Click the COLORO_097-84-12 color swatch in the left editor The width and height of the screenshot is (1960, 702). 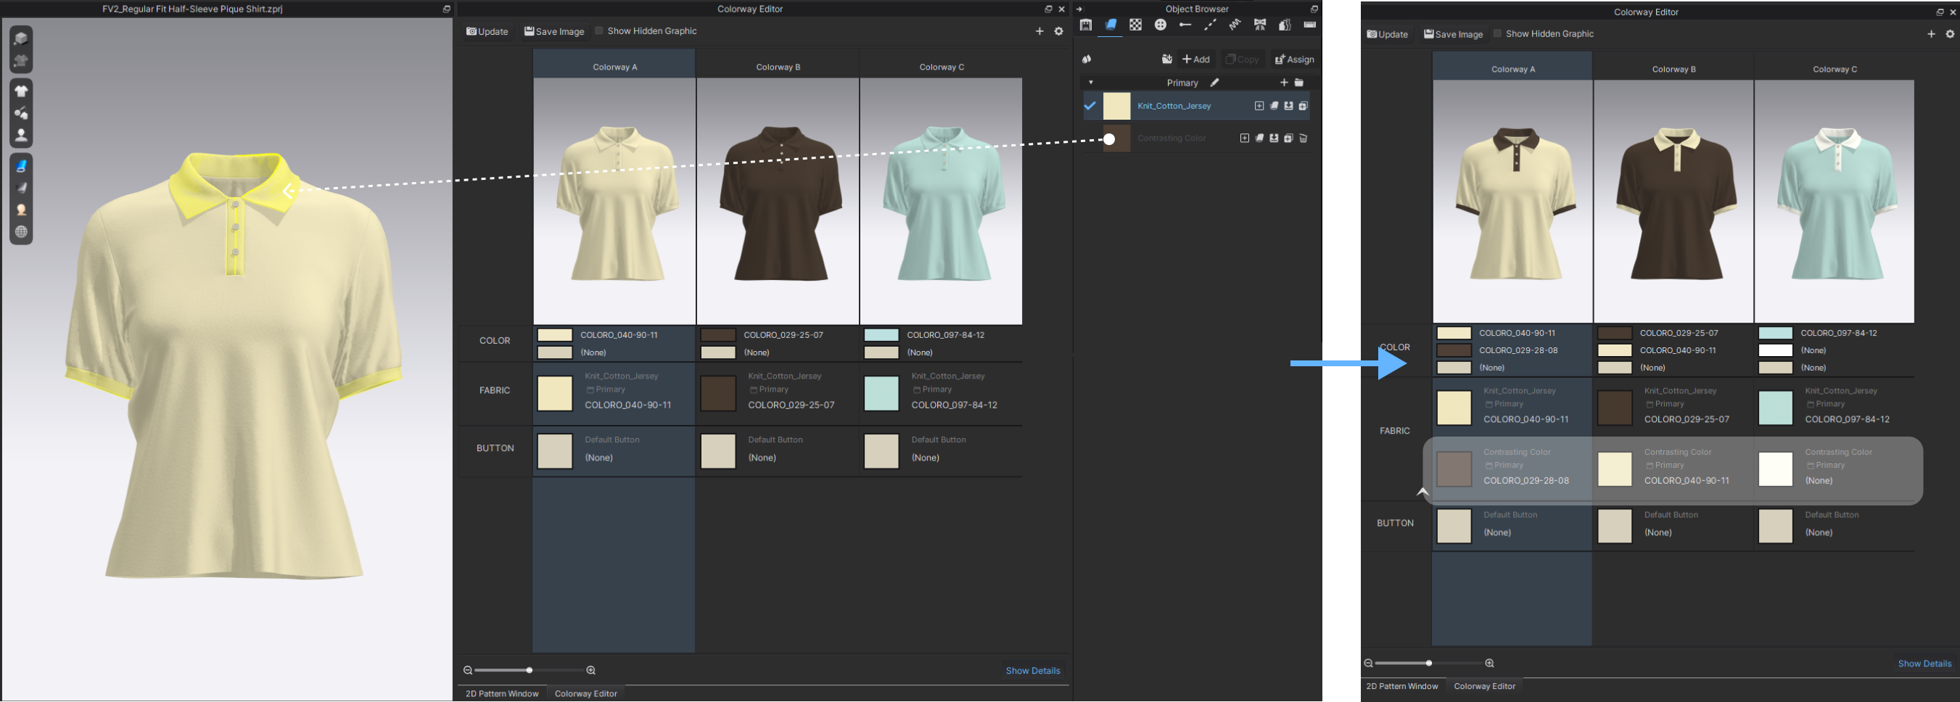click(881, 334)
